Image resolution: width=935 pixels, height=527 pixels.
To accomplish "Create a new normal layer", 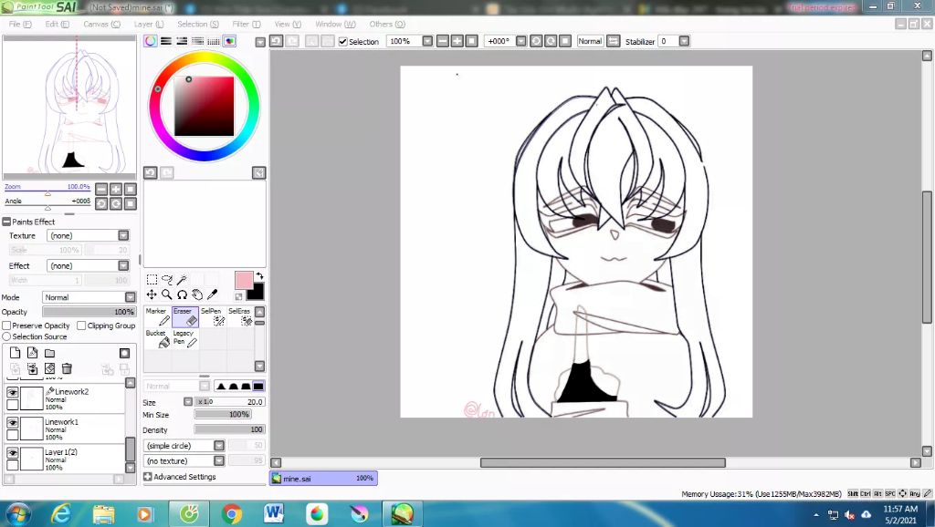I will tap(15, 353).
